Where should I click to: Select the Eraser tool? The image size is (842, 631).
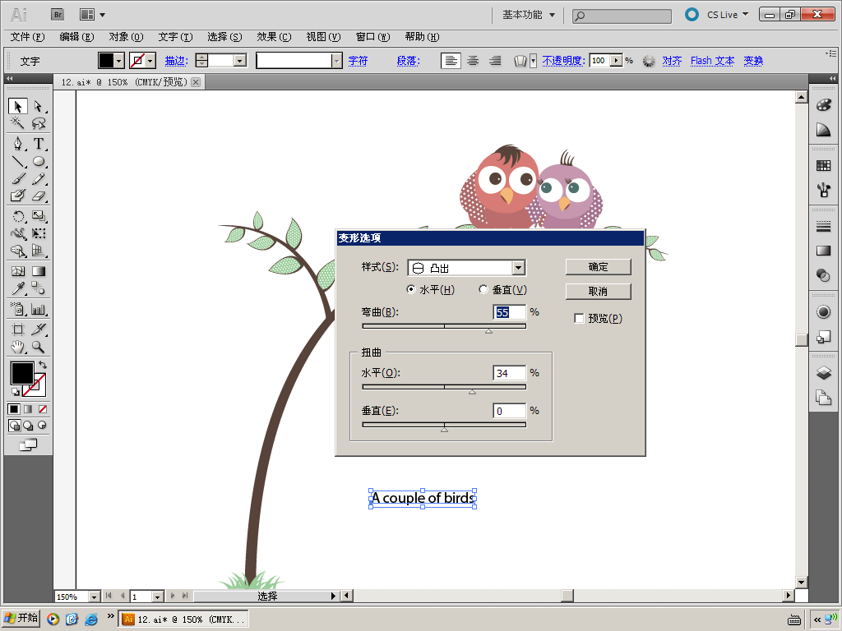pyautogui.click(x=38, y=196)
